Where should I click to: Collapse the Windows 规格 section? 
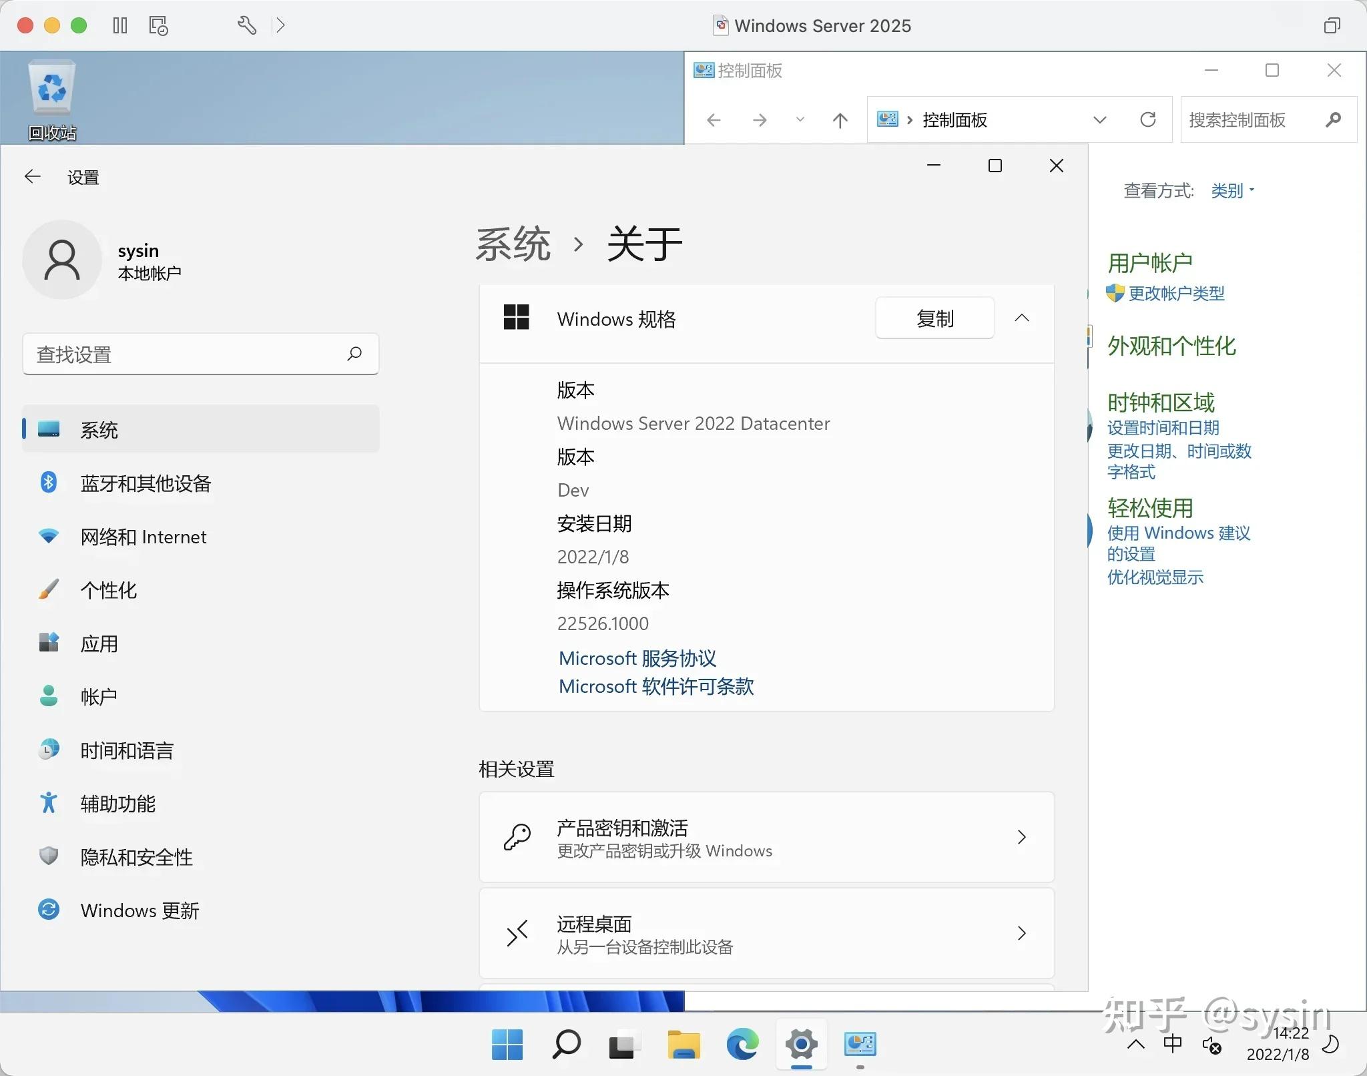[1023, 318]
